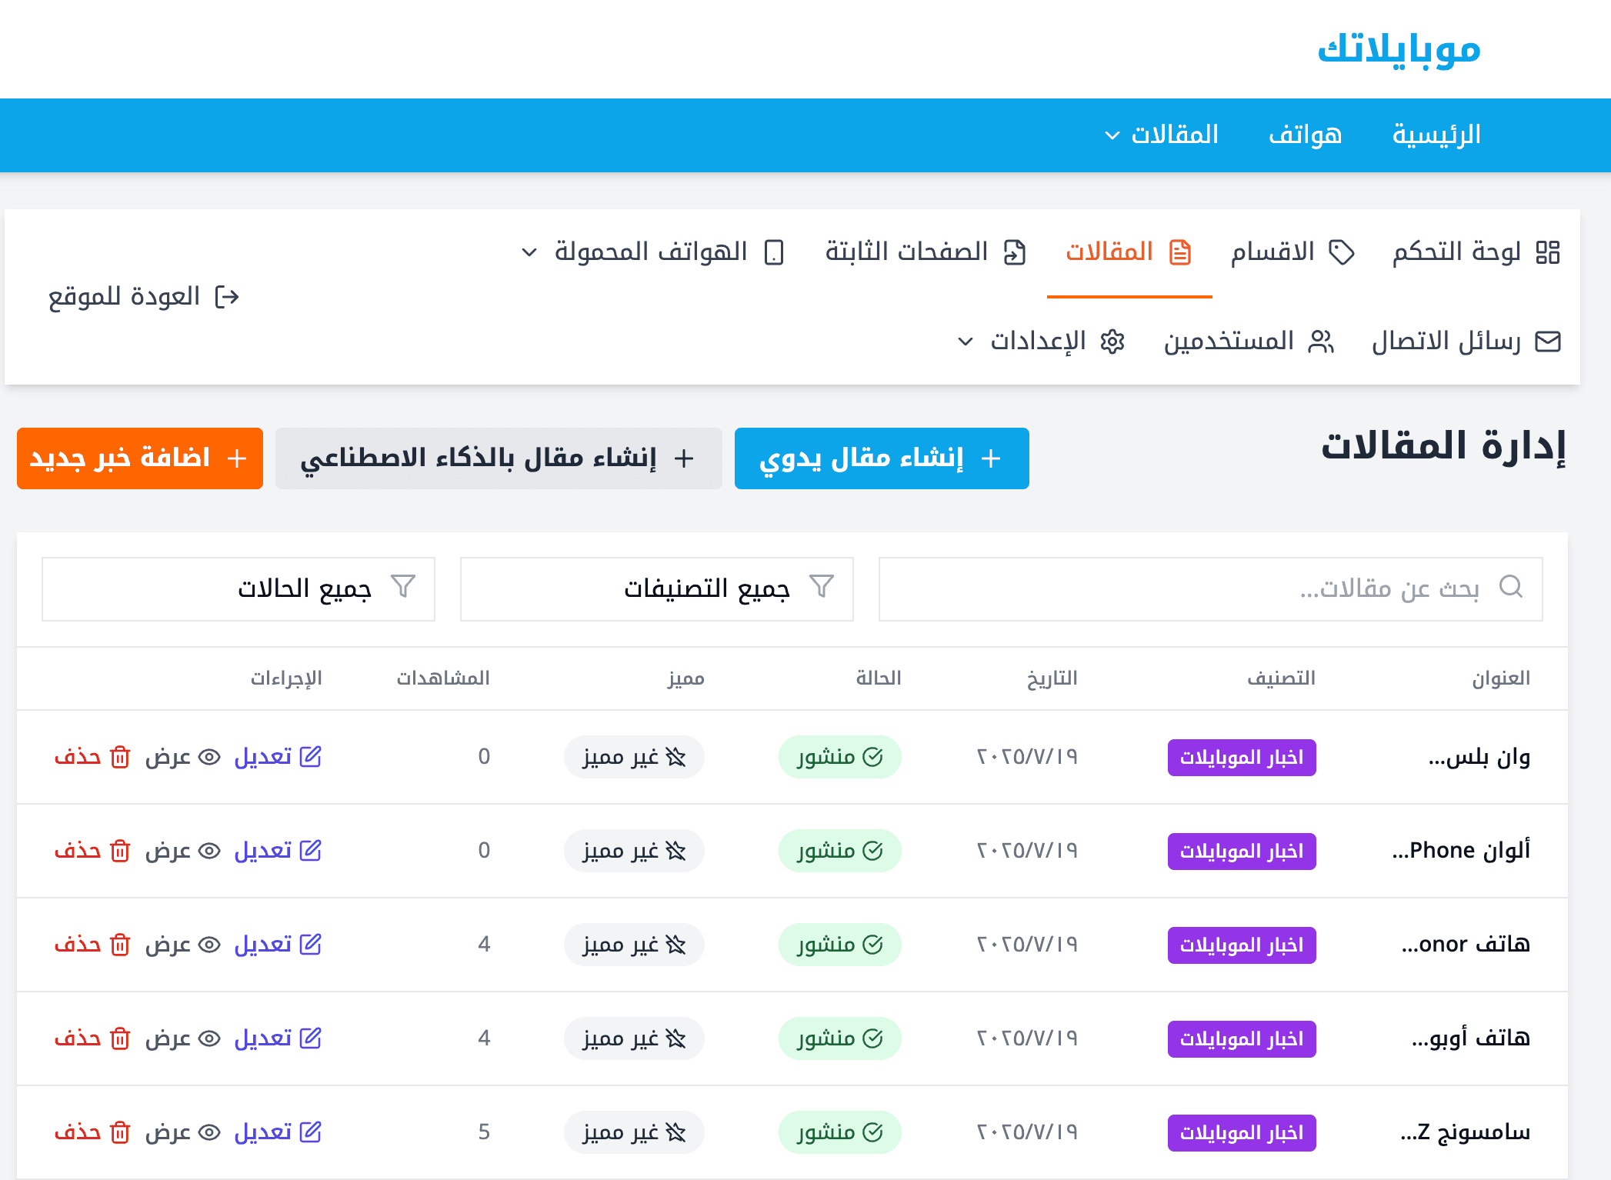
Task: Click the الإعدادات gear icon
Action: click(x=1112, y=342)
